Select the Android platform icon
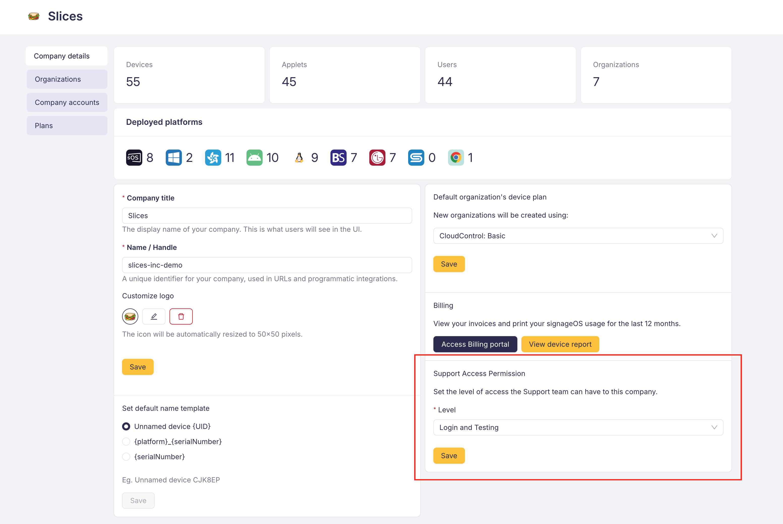This screenshot has width=783, height=524. point(255,157)
